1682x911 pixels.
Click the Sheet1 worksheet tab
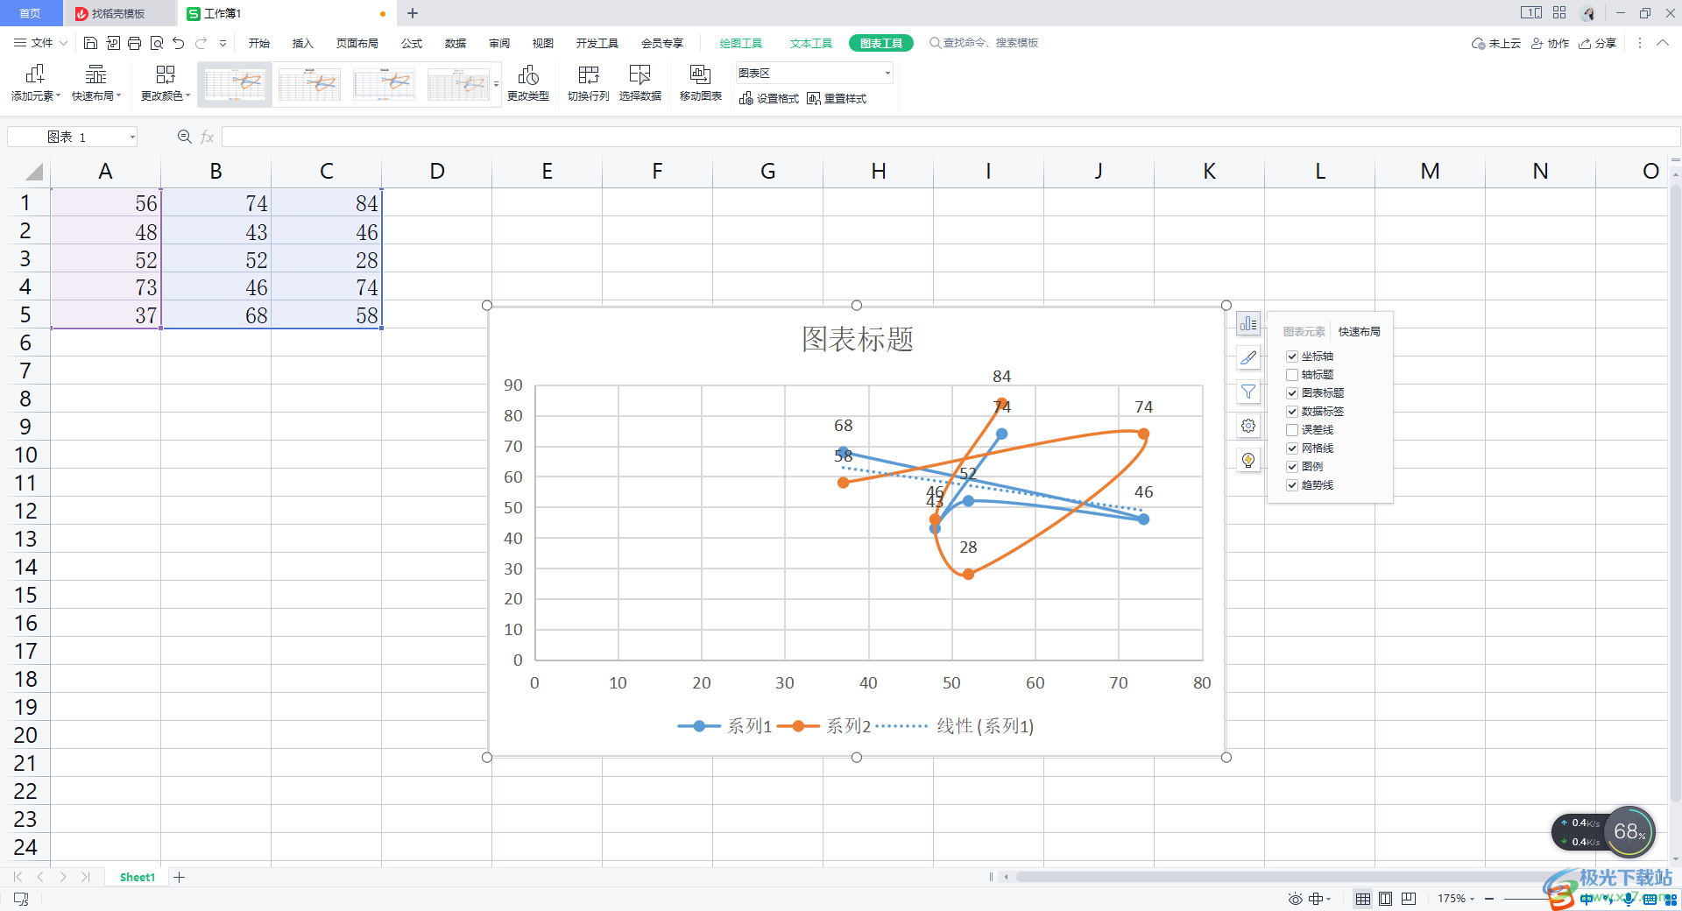(x=138, y=877)
